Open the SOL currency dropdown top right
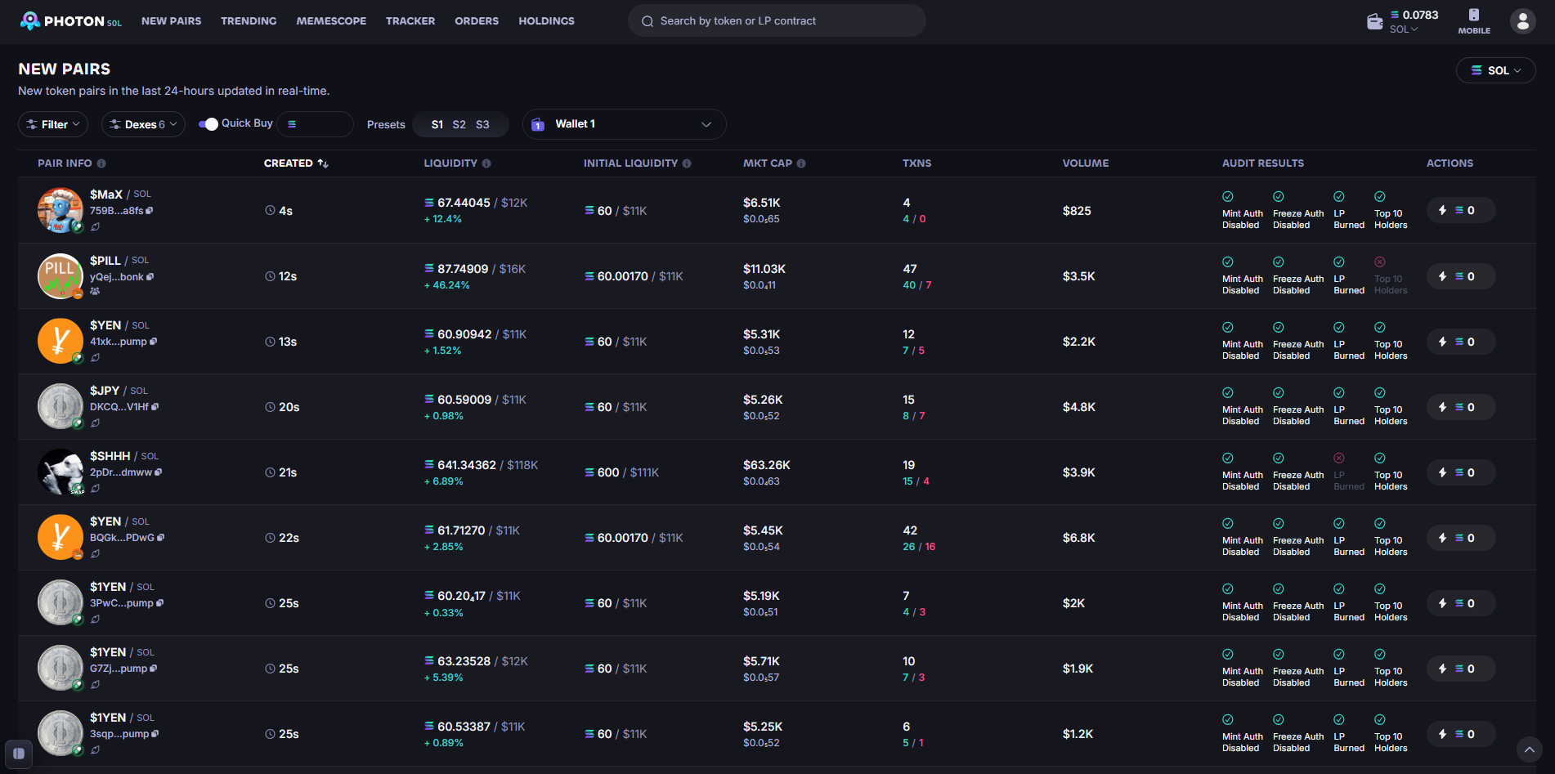 1495,70
